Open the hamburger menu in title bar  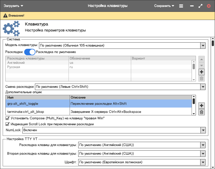point(181,6)
